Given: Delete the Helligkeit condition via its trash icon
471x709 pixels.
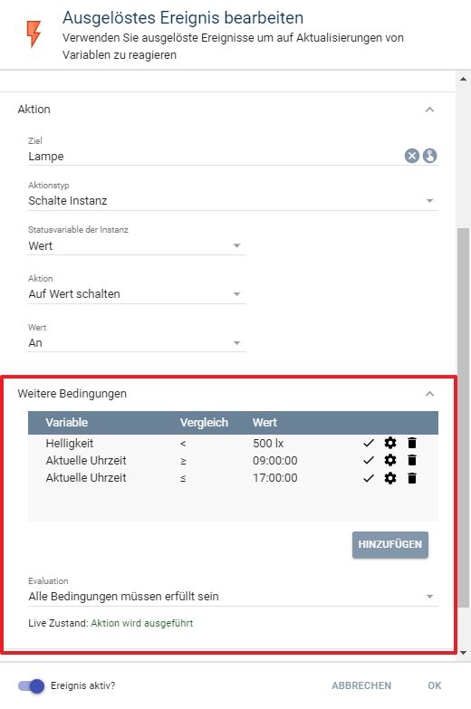Looking at the screenshot, I should (412, 443).
